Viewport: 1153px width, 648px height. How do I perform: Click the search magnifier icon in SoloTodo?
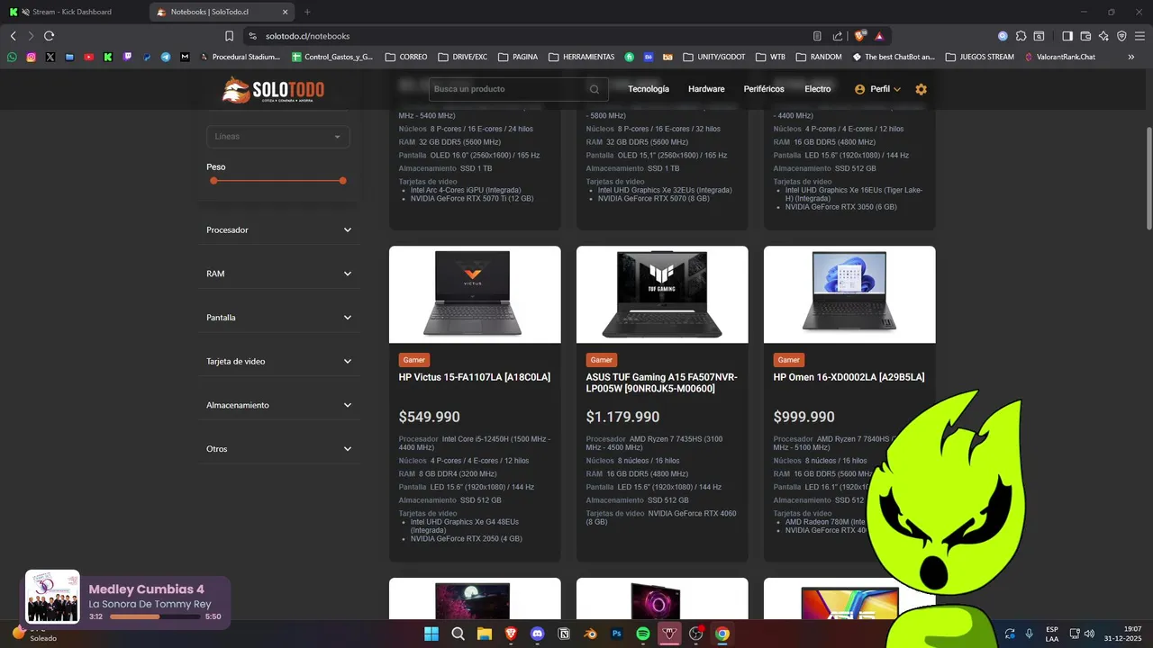point(595,89)
